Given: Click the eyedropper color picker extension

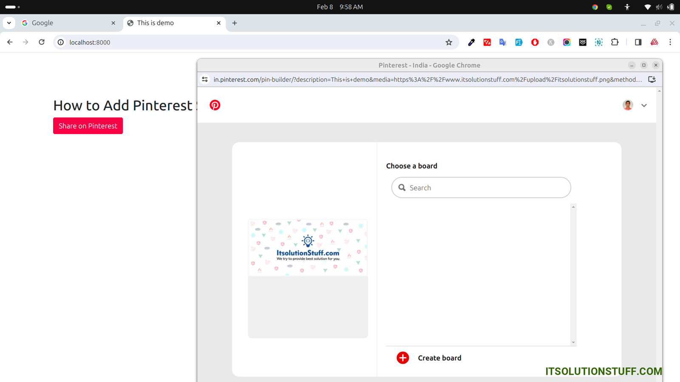Looking at the screenshot, I should (471, 42).
